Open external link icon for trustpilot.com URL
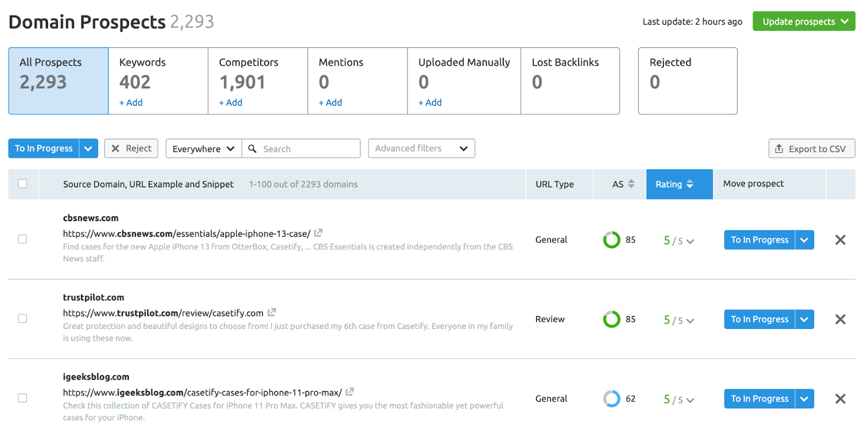The height and width of the screenshot is (433, 863). [272, 312]
